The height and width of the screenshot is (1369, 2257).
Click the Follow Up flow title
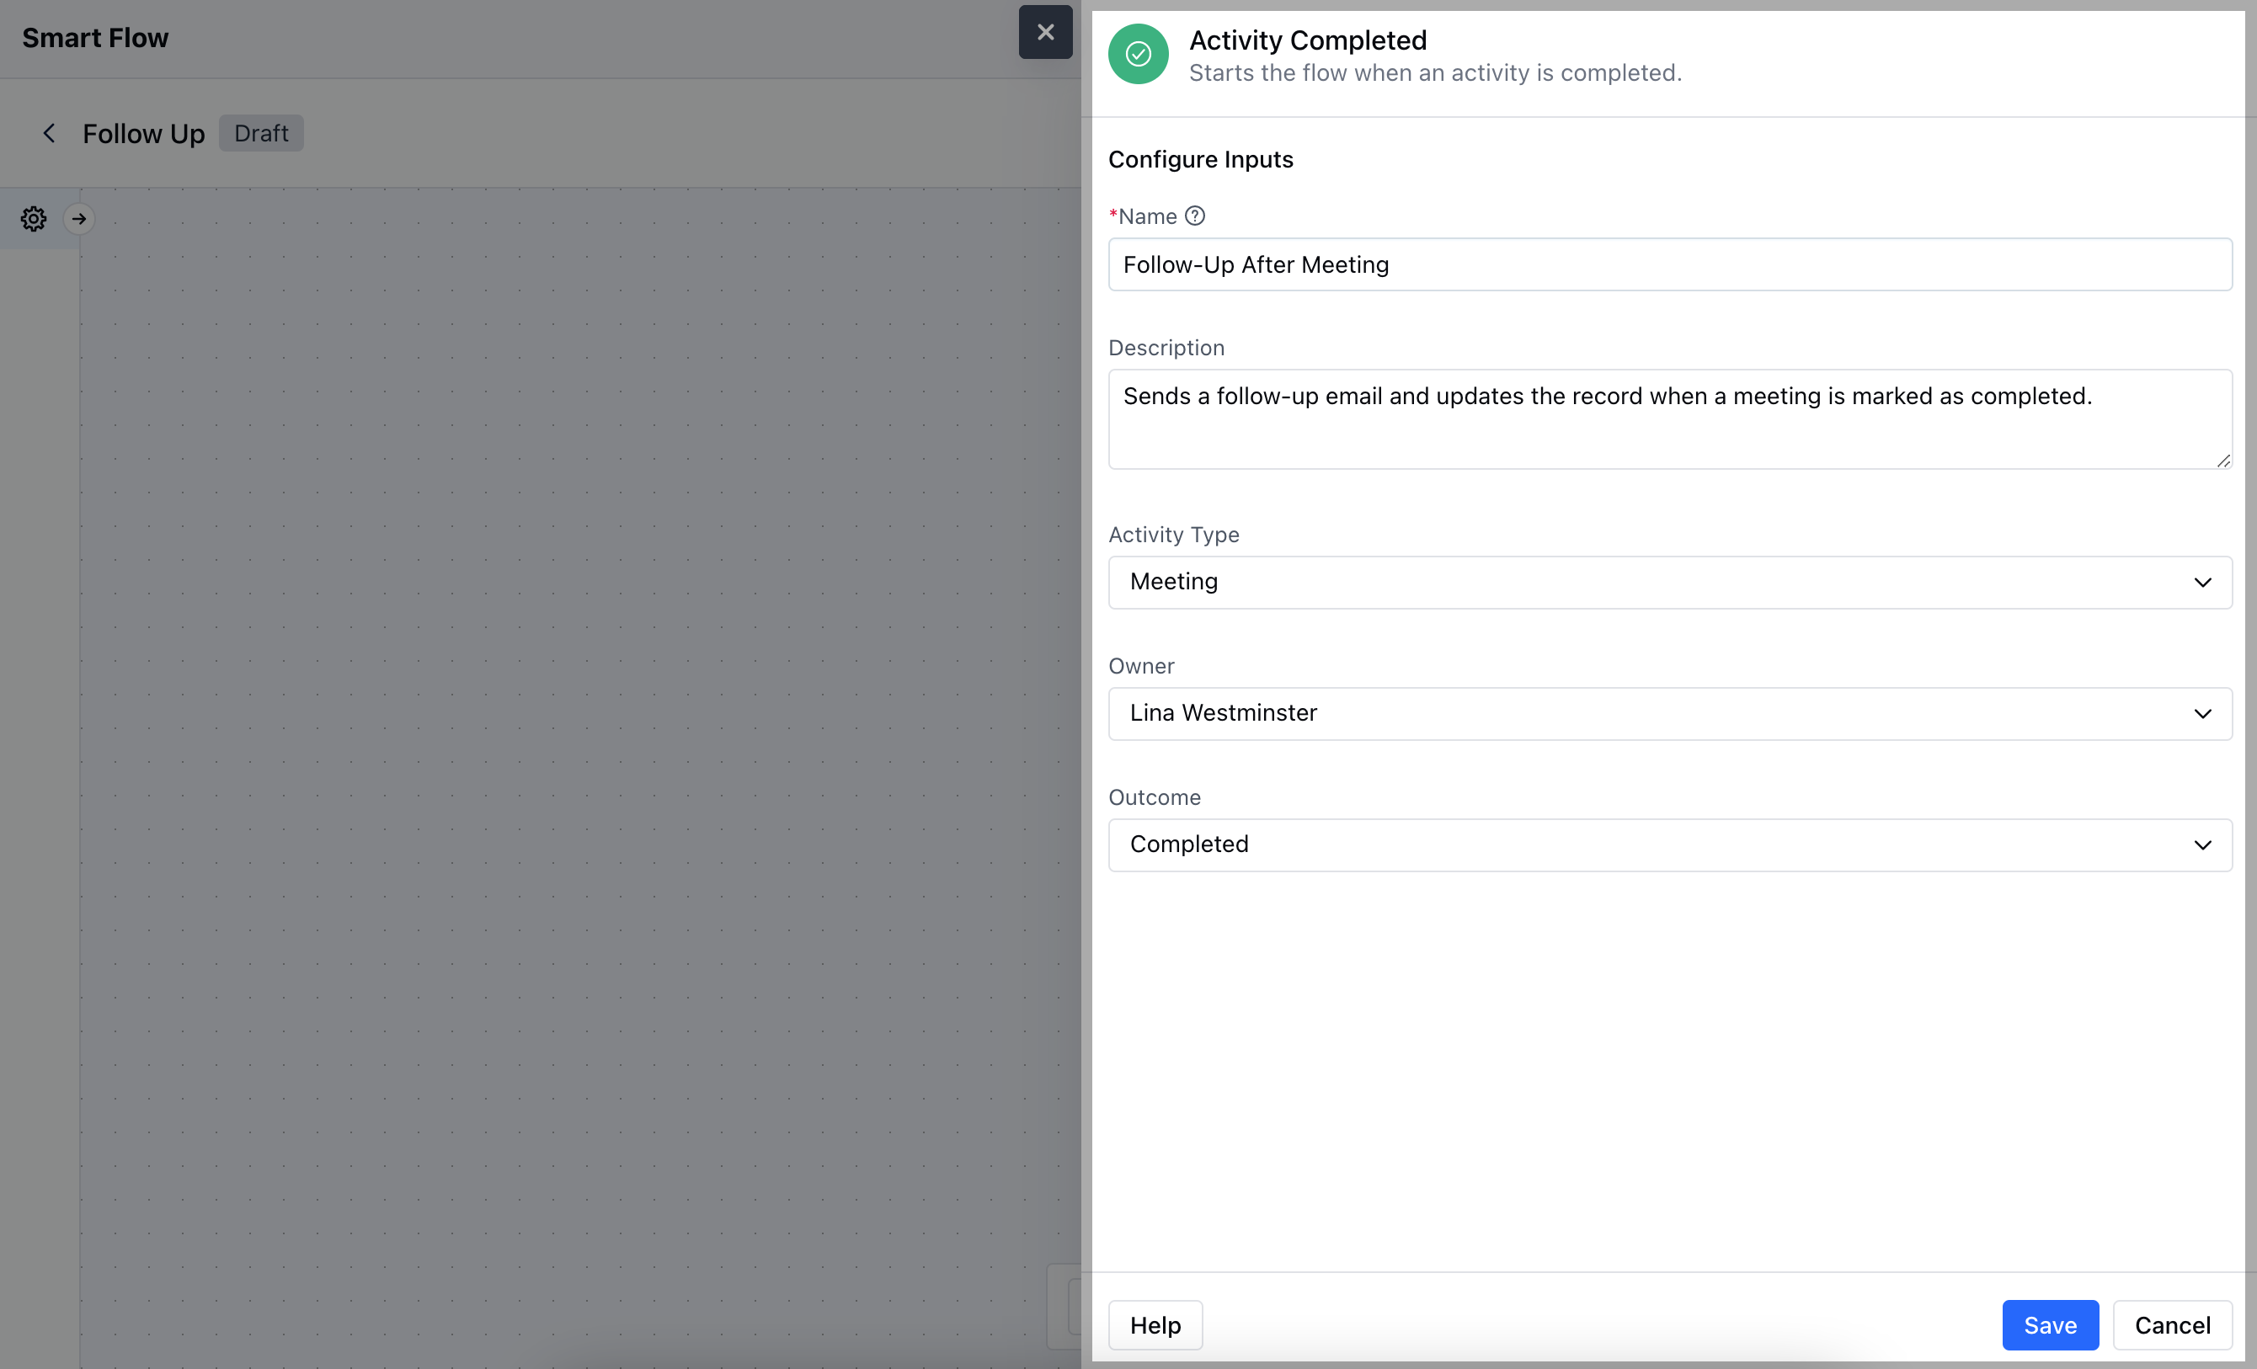tap(144, 134)
